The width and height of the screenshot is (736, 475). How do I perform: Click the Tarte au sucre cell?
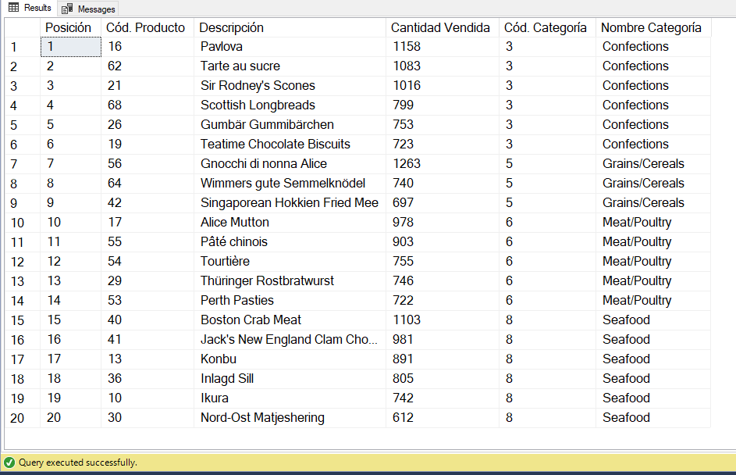pos(290,66)
